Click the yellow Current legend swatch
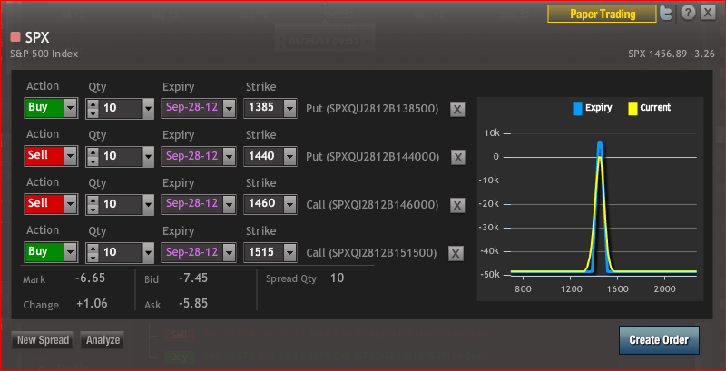Viewport: 726px width, 371px height. [633, 108]
